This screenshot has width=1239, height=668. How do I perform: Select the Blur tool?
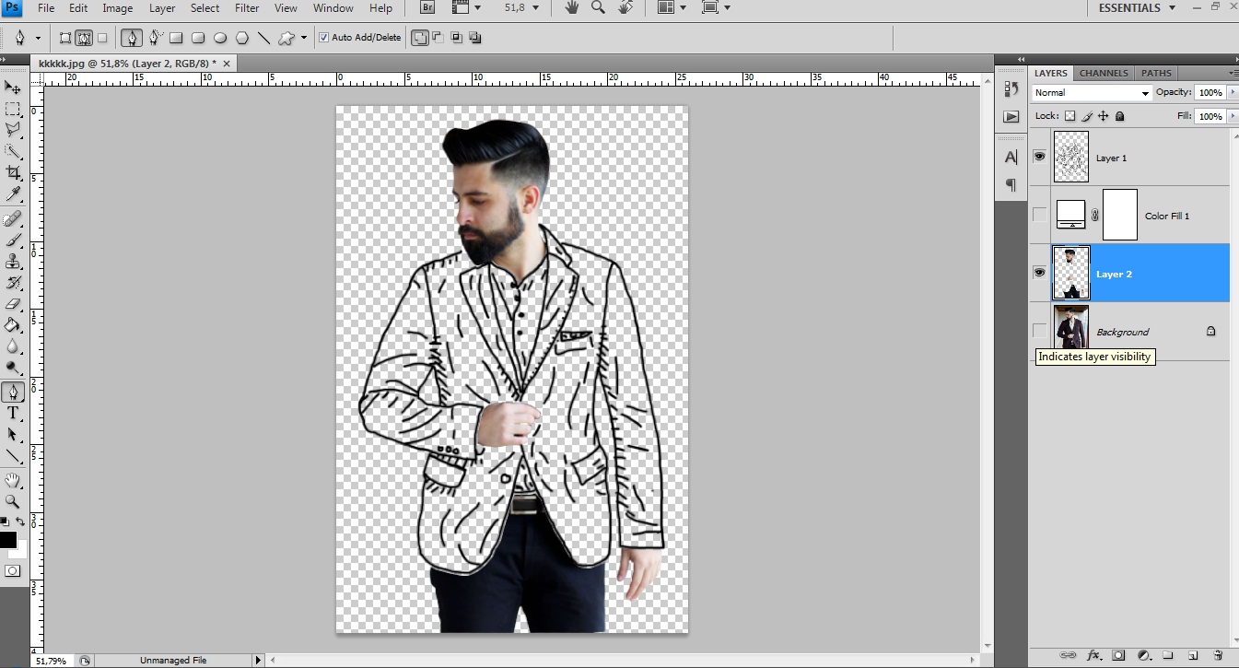(13, 346)
